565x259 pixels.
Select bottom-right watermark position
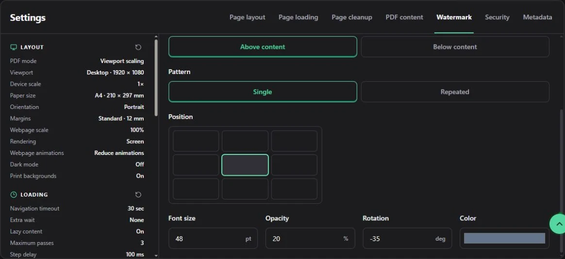[294, 189]
